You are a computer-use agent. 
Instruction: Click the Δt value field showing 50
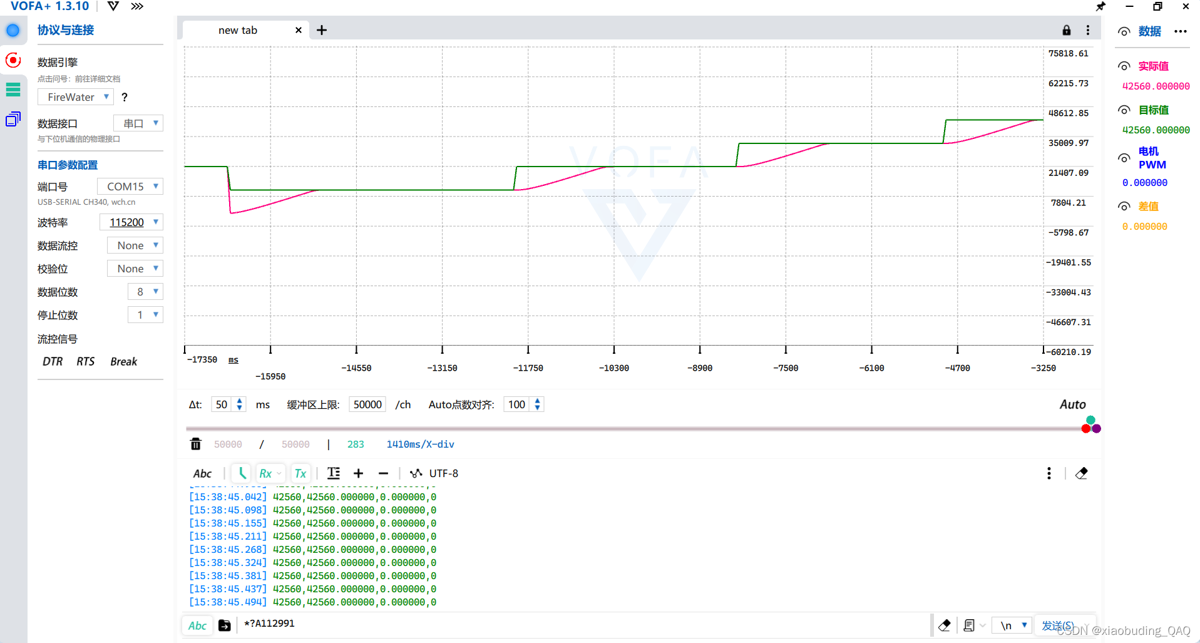point(222,404)
